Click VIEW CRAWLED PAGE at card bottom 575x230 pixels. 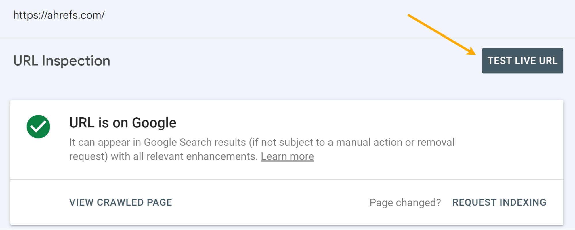120,202
